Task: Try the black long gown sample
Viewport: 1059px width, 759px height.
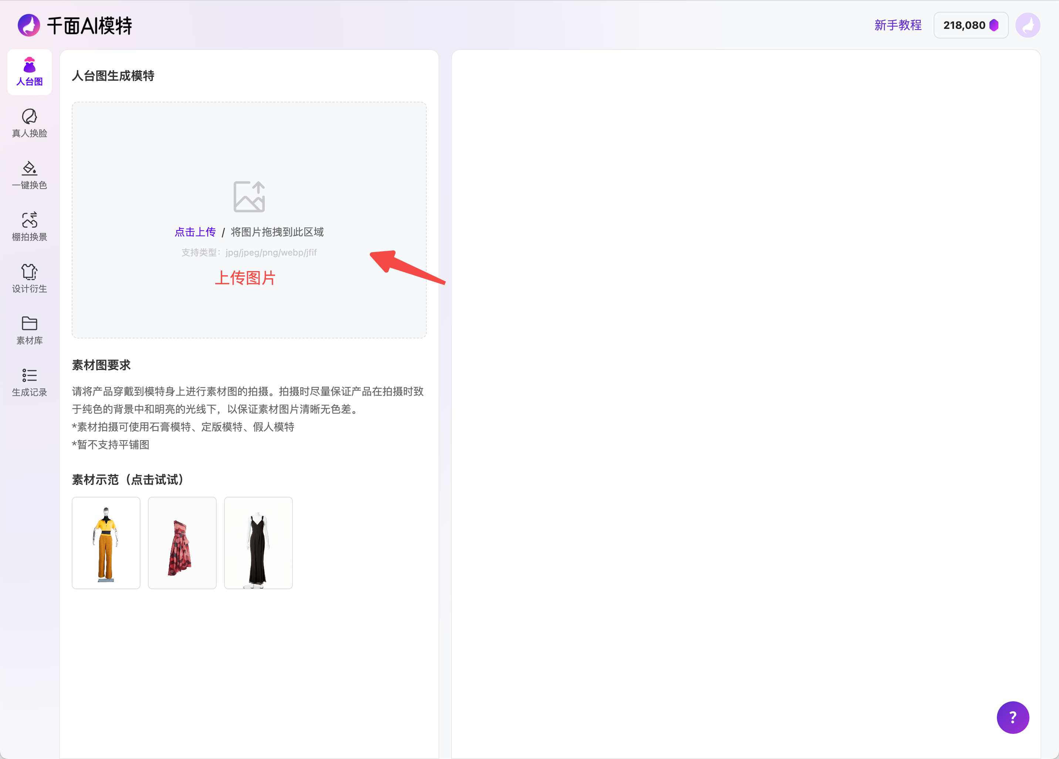Action: point(258,543)
